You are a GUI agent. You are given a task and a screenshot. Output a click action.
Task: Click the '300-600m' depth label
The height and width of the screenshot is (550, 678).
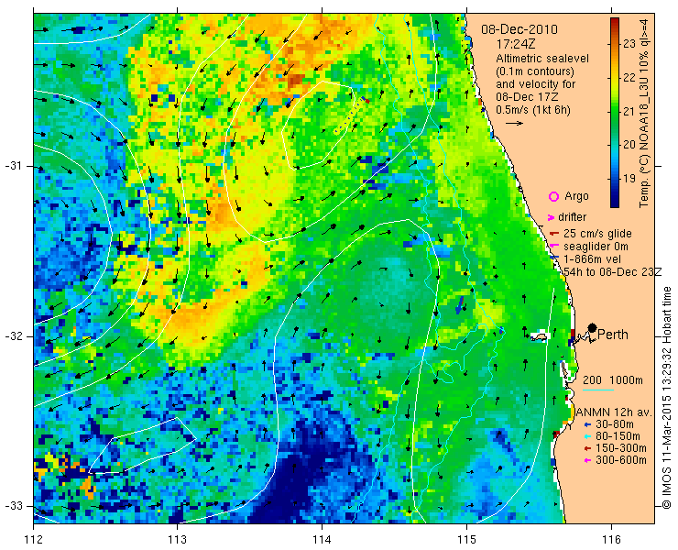621,460
